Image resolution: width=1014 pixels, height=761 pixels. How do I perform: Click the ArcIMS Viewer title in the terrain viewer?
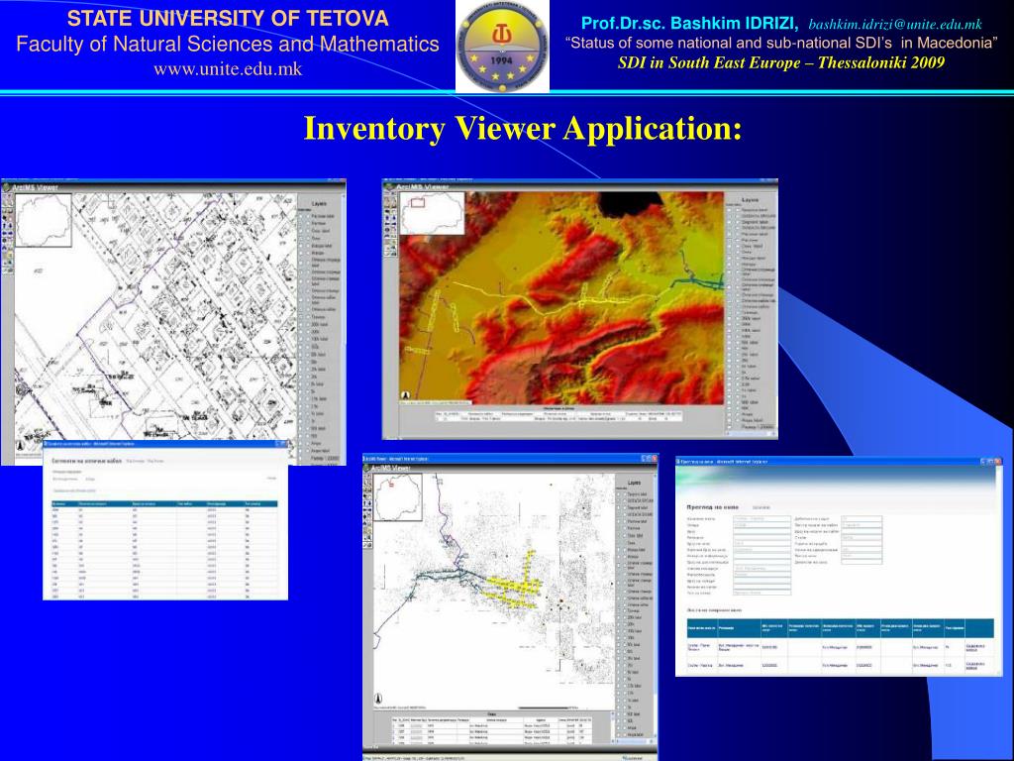coord(422,187)
